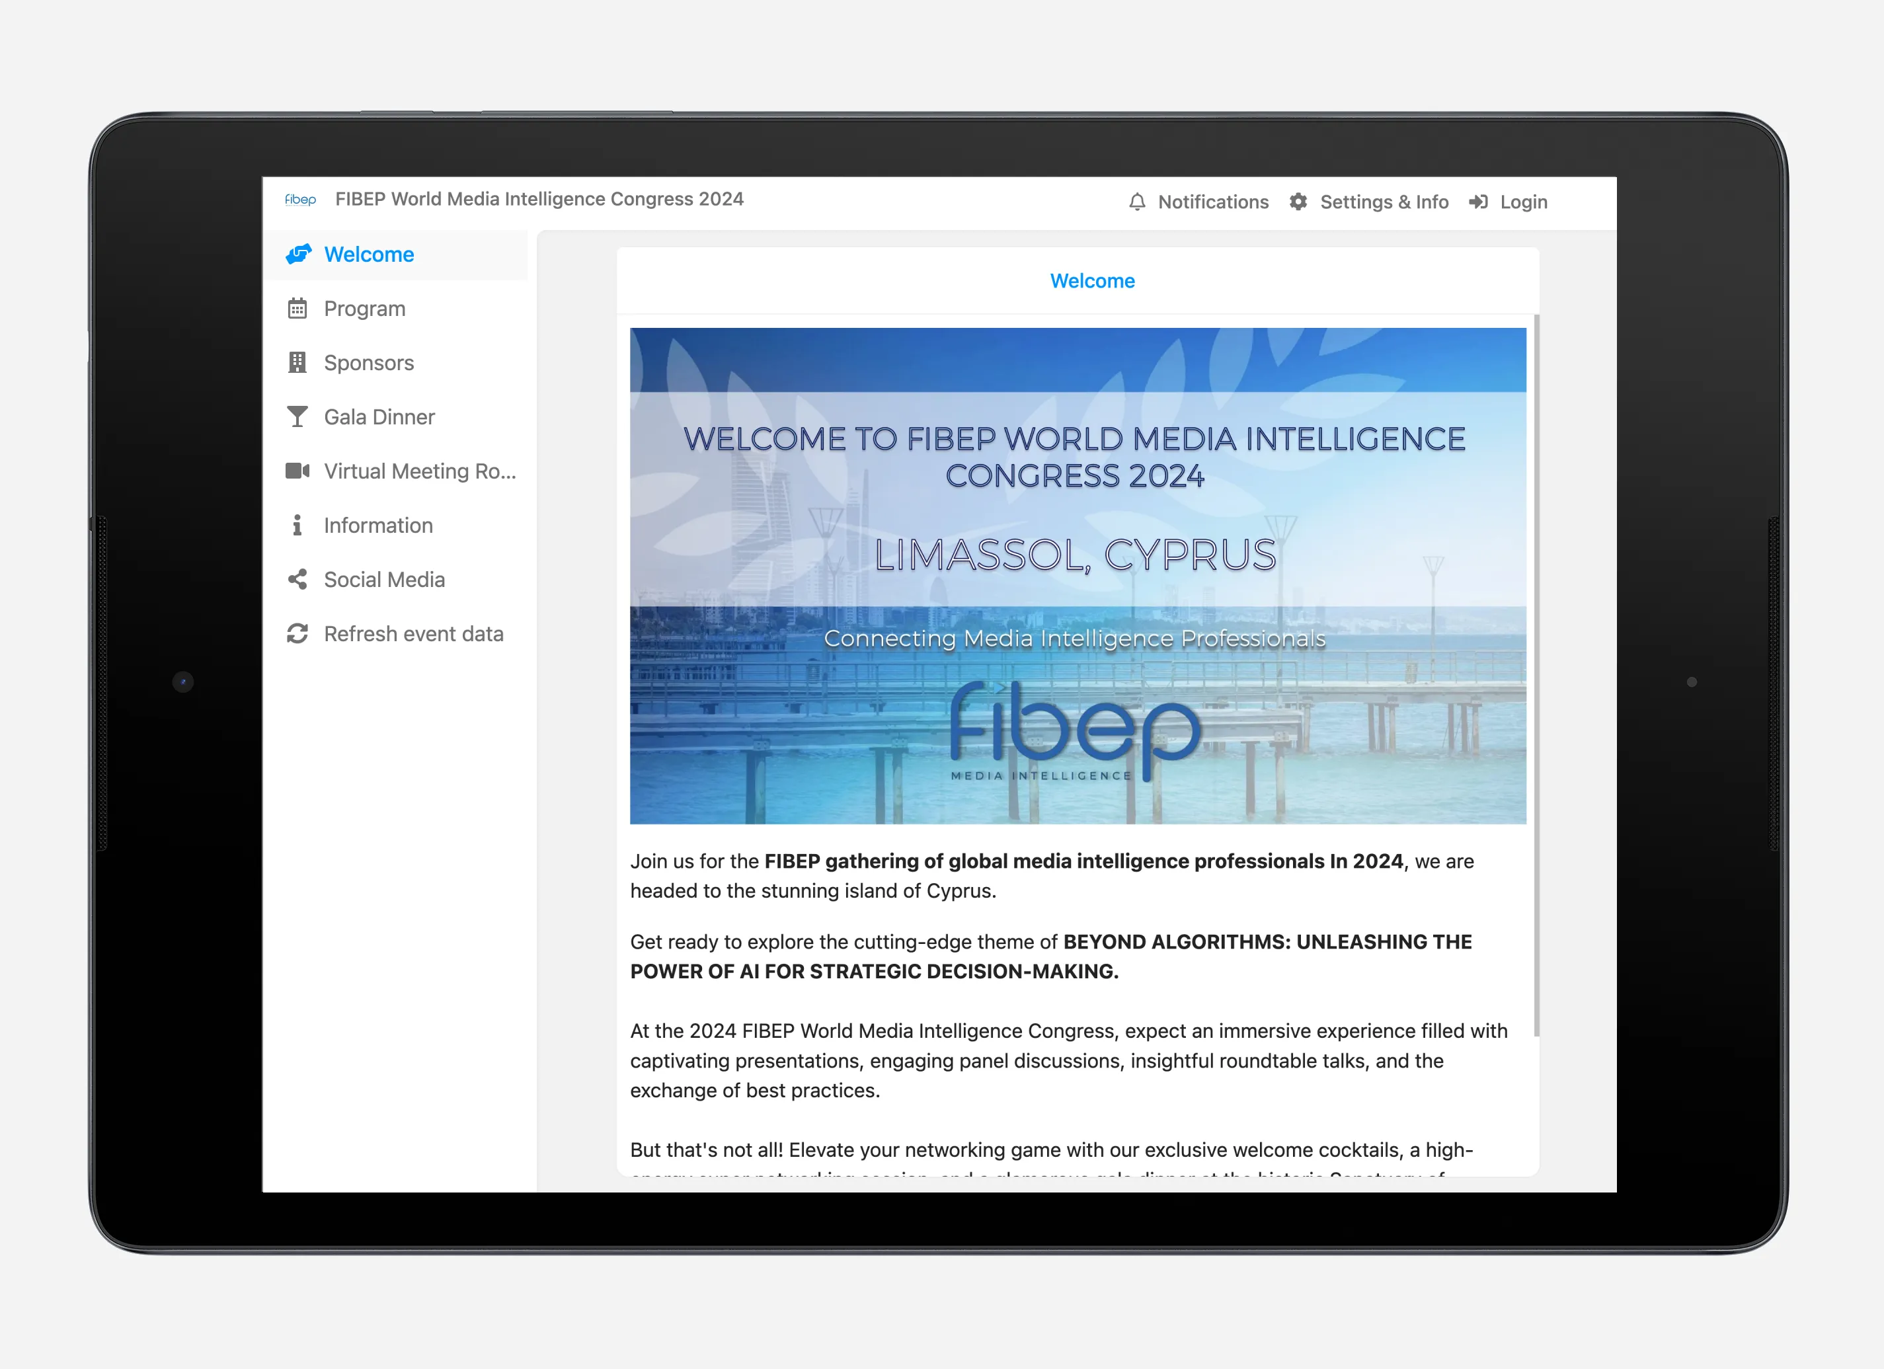1884x1369 pixels.
Task: Open Notifications bell menu
Action: click(x=1138, y=202)
